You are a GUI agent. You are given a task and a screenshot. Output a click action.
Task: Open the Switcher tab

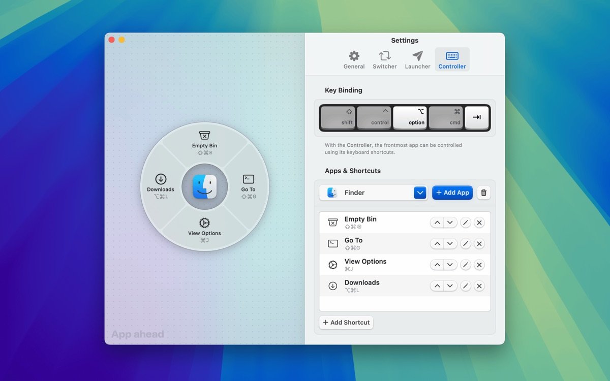click(x=385, y=60)
